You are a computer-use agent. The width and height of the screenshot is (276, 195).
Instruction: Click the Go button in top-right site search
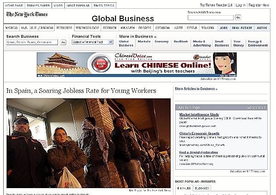click(238, 17)
